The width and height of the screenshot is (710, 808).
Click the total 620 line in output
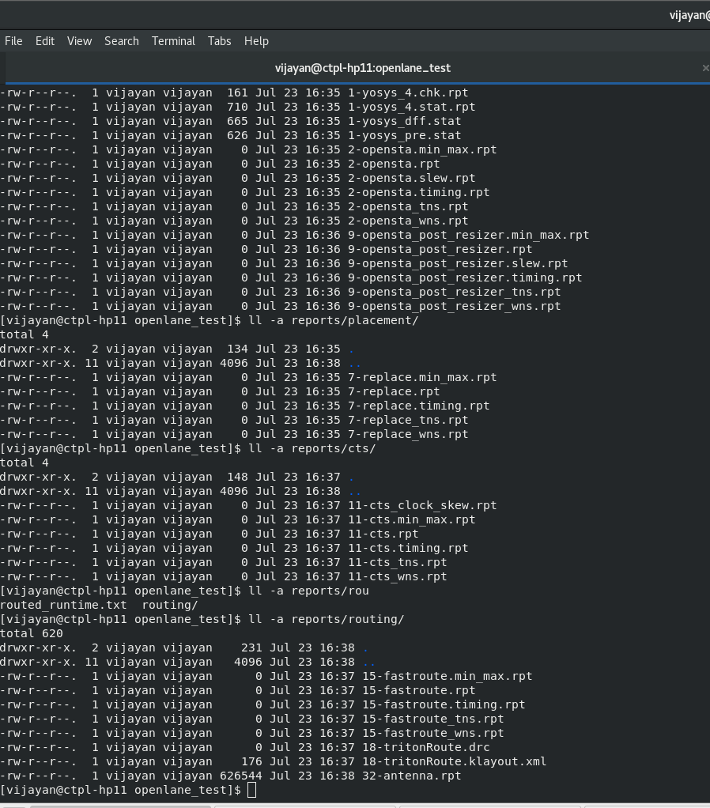pyautogui.click(x=30, y=633)
